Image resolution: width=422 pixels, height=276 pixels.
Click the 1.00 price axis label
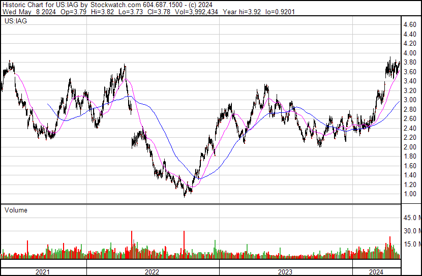(x=409, y=194)
